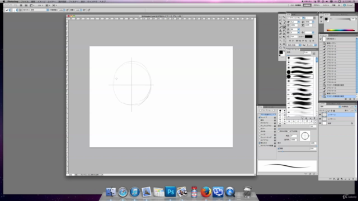Select the Crop tool
358x201 pixels.
coord(280,23)
